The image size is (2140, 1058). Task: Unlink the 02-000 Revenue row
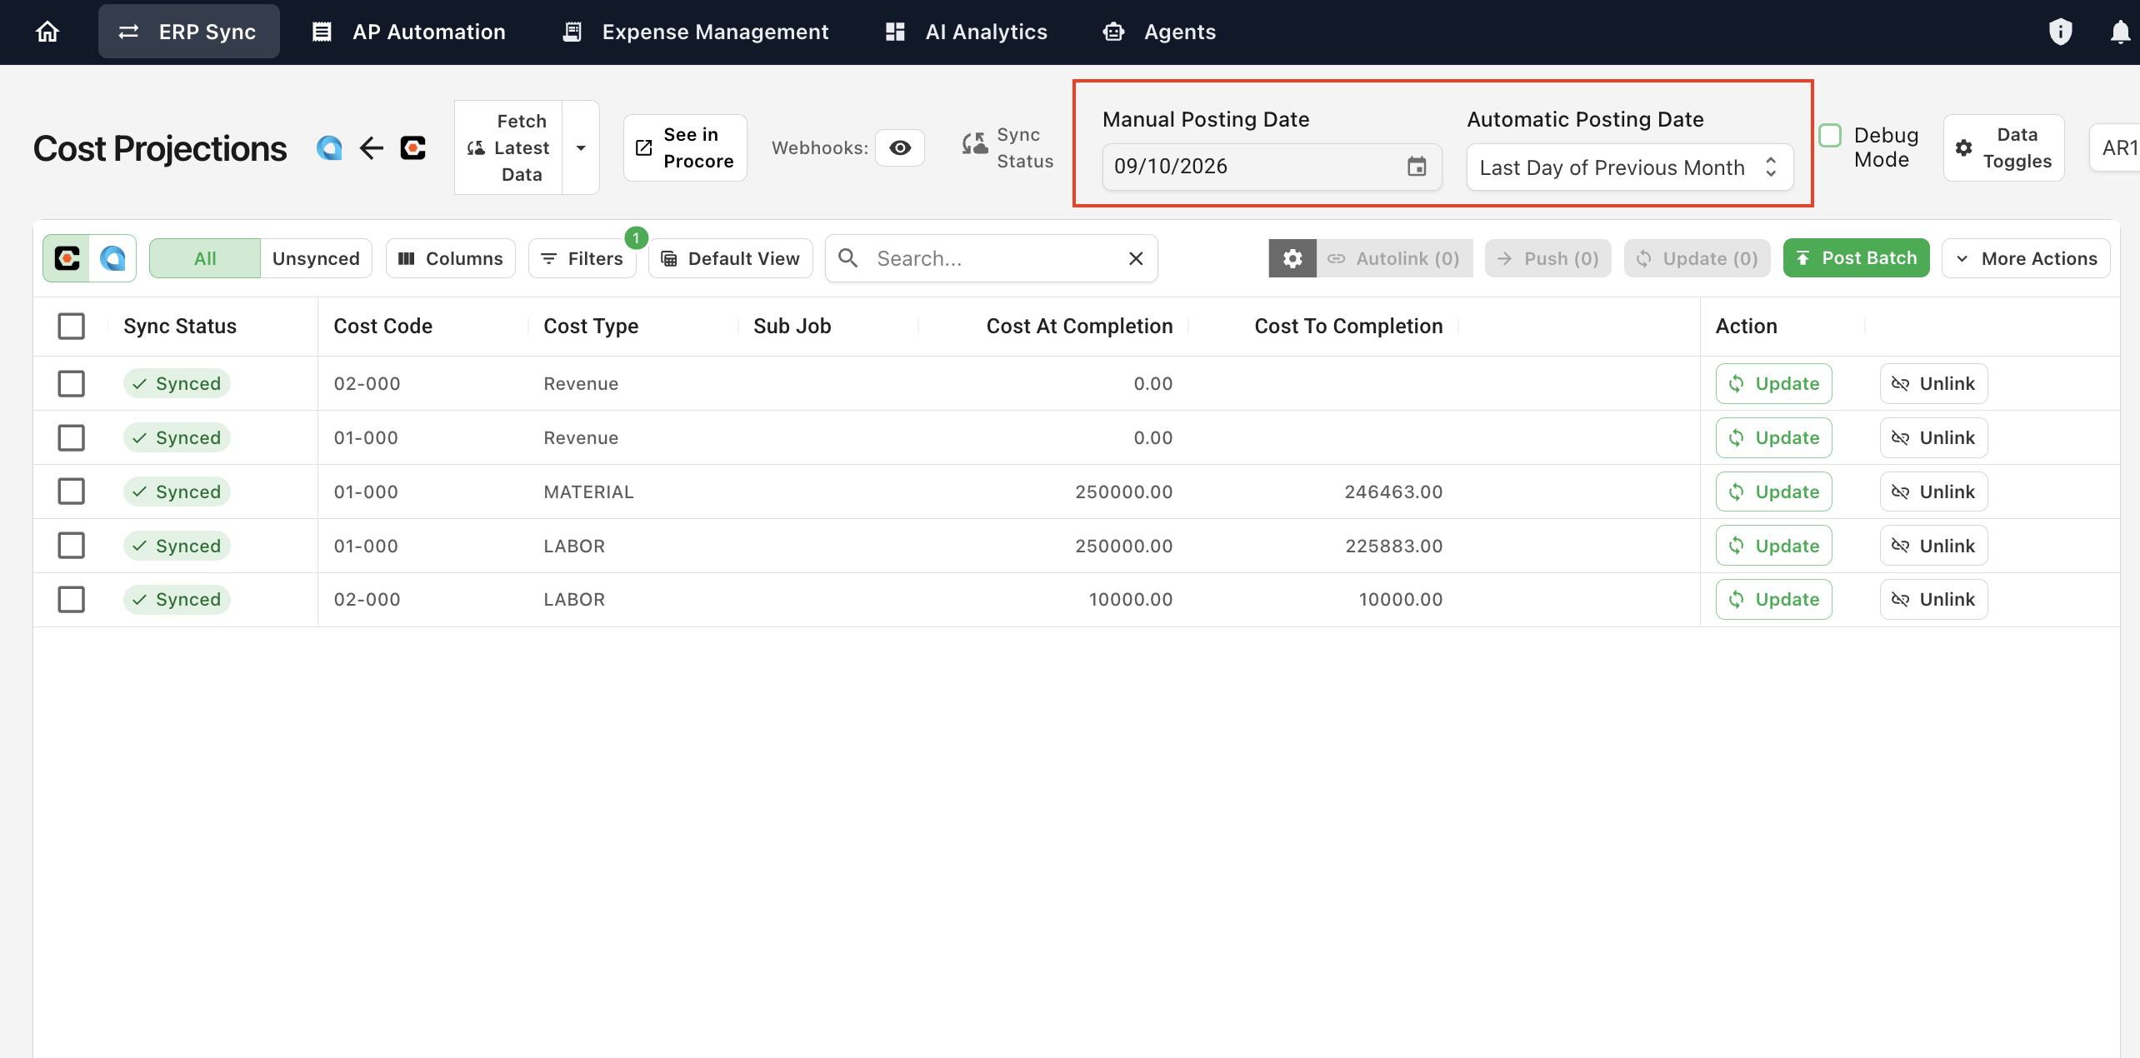[x=1933, y=384]
